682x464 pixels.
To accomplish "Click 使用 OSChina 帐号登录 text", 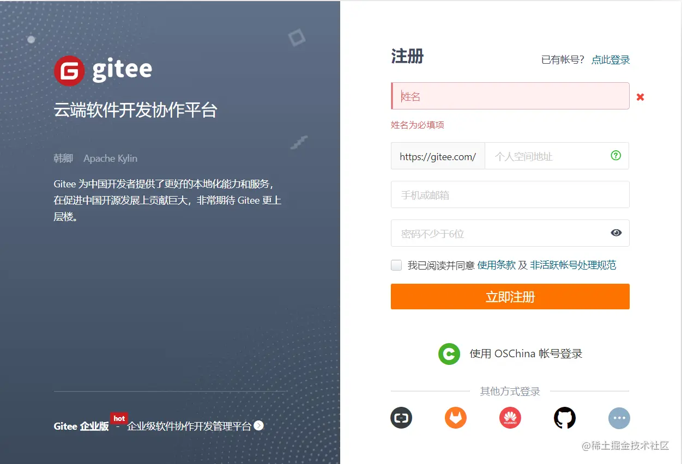I will (x=526, y=353).
